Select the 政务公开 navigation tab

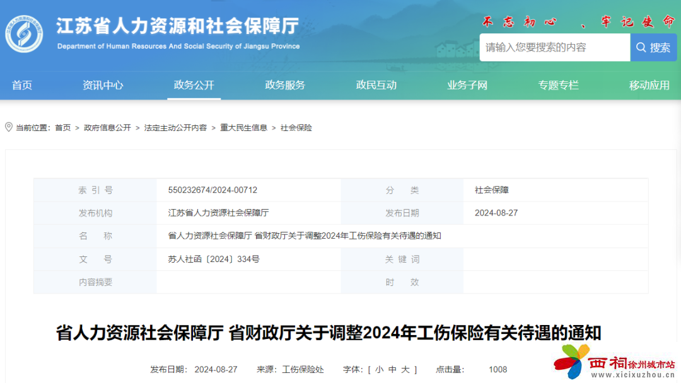[x=194, y=85]
